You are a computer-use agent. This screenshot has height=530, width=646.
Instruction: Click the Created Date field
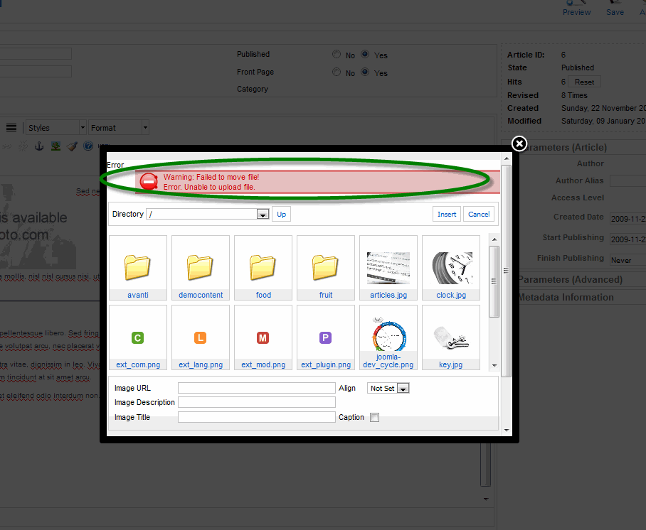point(628,219)
